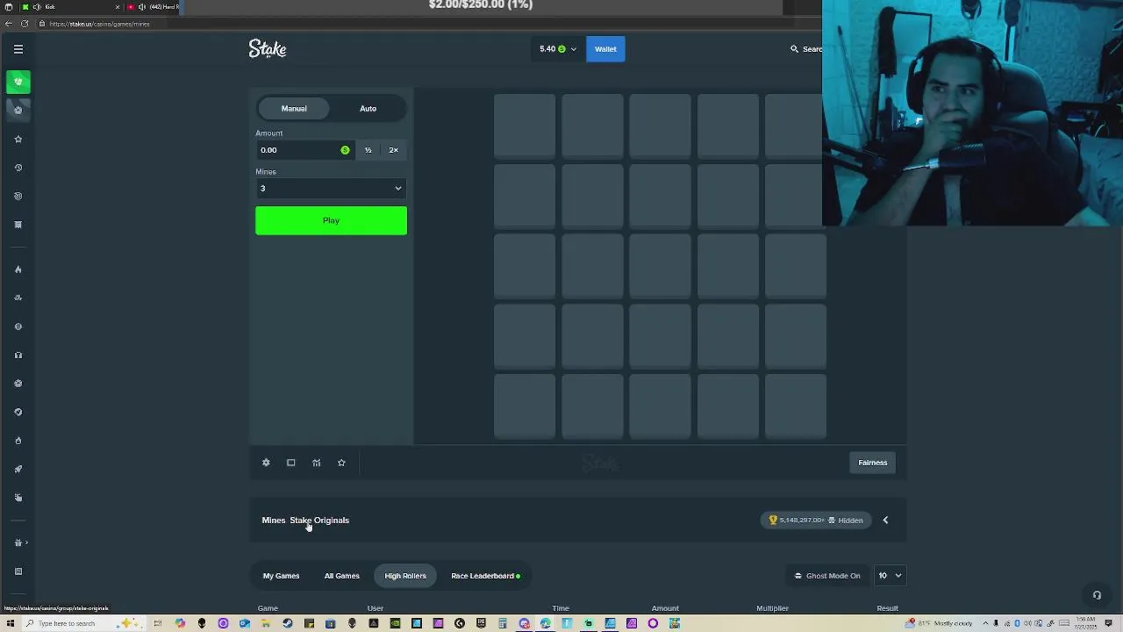Switch to Manual betting mode
The height and width of the screenshot is (632, 1123).
[x=294, y=109]
